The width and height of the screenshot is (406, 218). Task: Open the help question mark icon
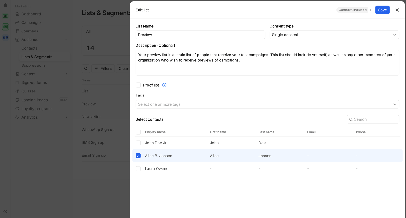5,212
